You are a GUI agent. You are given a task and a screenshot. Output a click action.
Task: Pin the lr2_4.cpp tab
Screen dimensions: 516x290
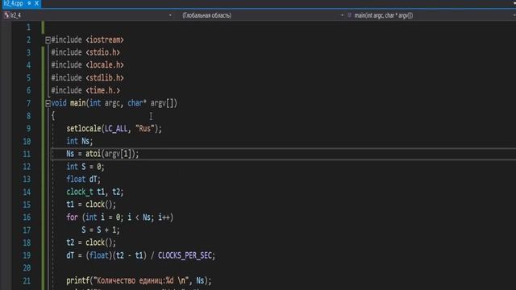[x=29, y=3]
